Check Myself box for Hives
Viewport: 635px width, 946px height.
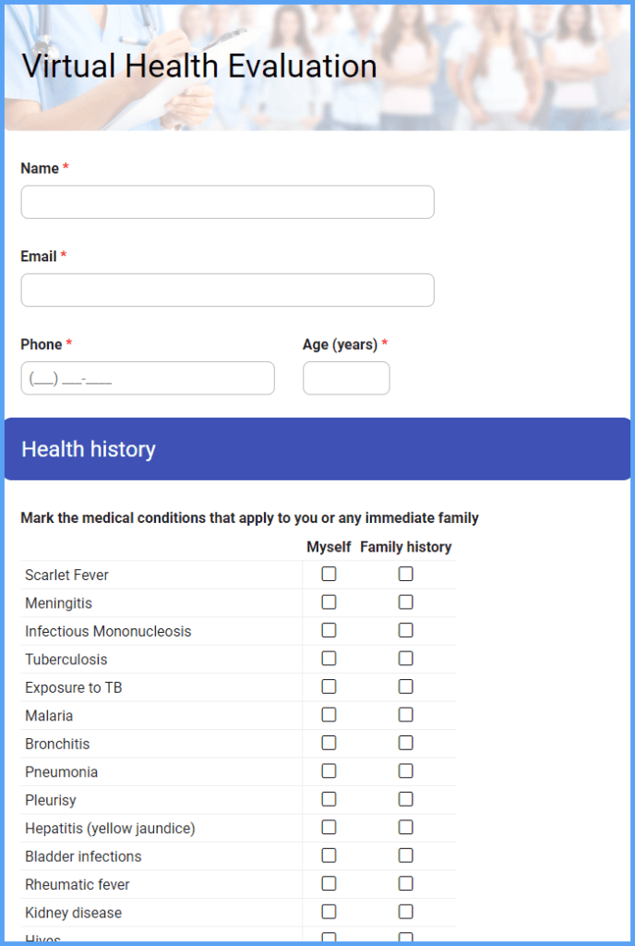[x=329, y=938]
